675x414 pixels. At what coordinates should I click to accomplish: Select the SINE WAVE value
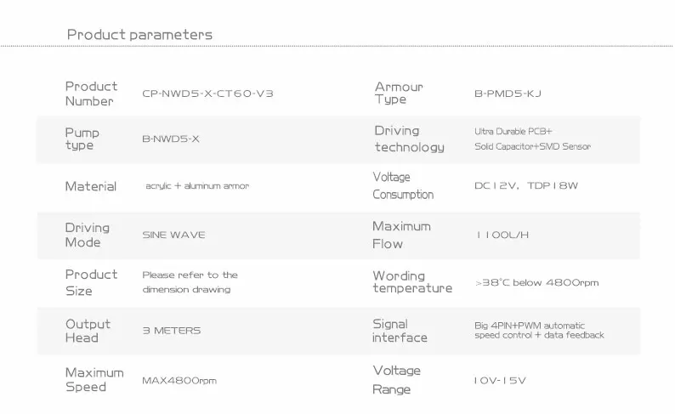tap(173, 235)
